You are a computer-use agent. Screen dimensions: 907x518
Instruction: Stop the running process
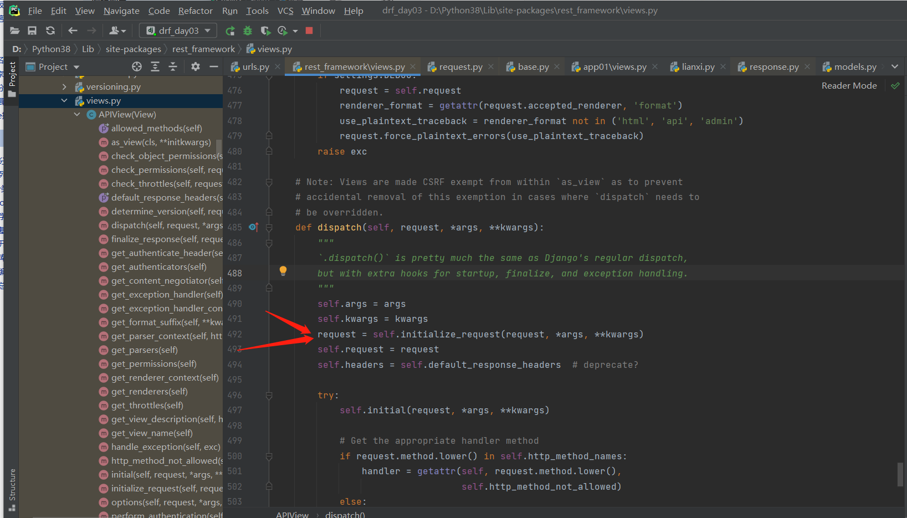(x=309, y=30)
